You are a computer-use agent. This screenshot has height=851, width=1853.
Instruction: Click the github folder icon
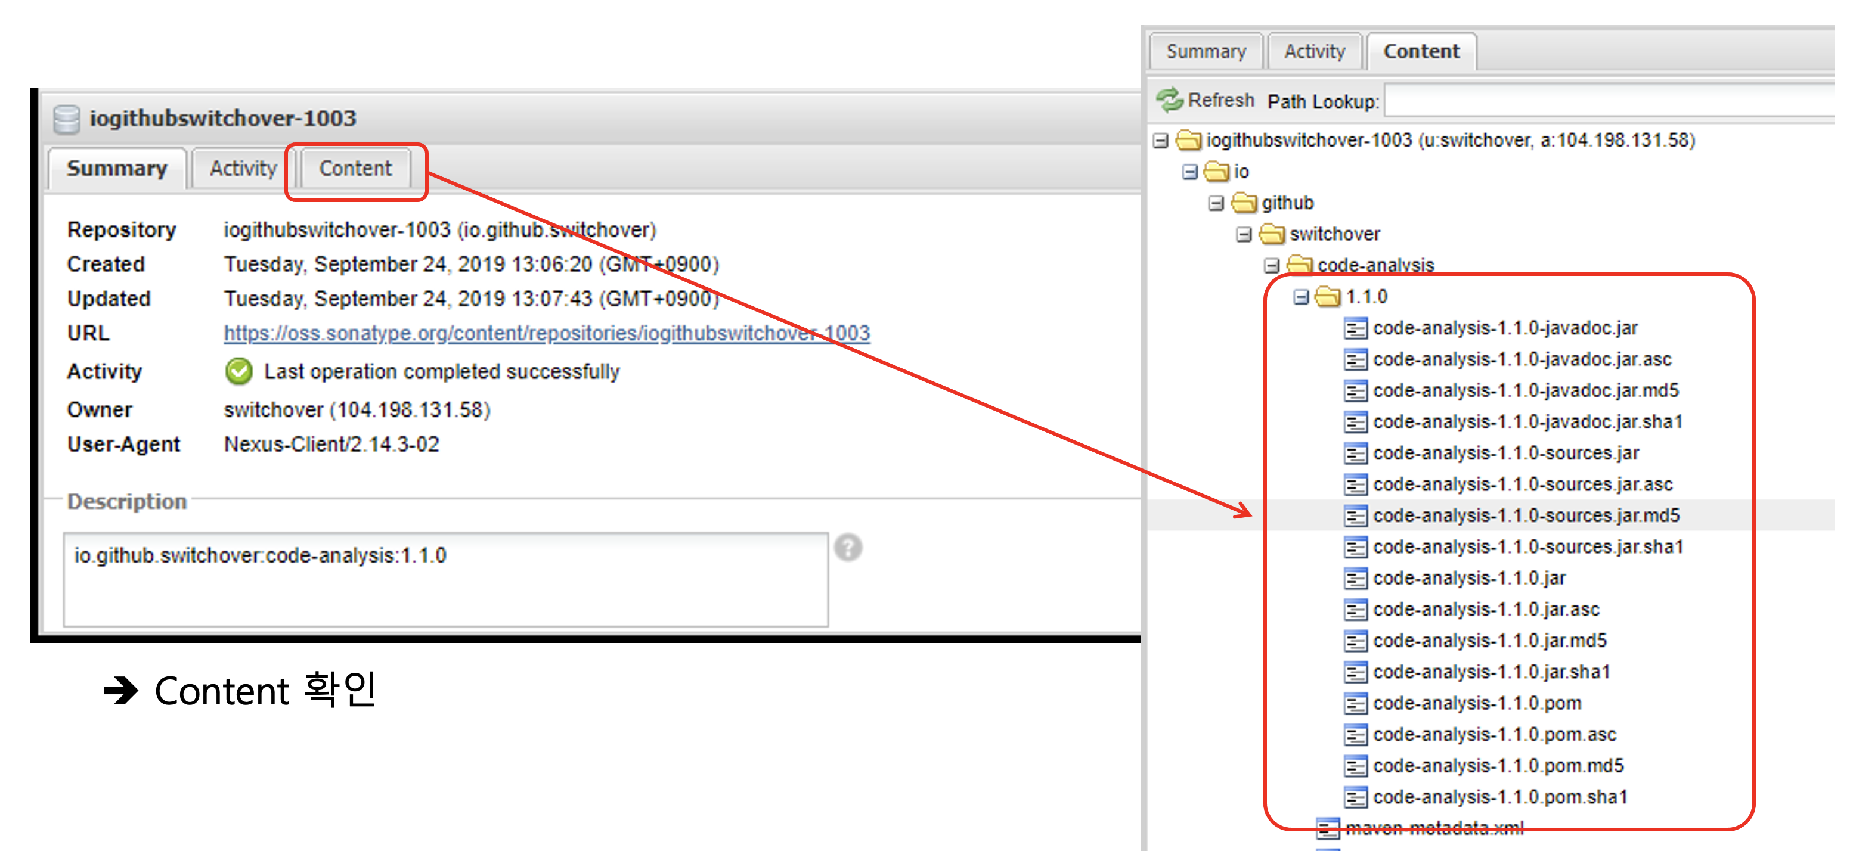click(x=1244, y=203)
